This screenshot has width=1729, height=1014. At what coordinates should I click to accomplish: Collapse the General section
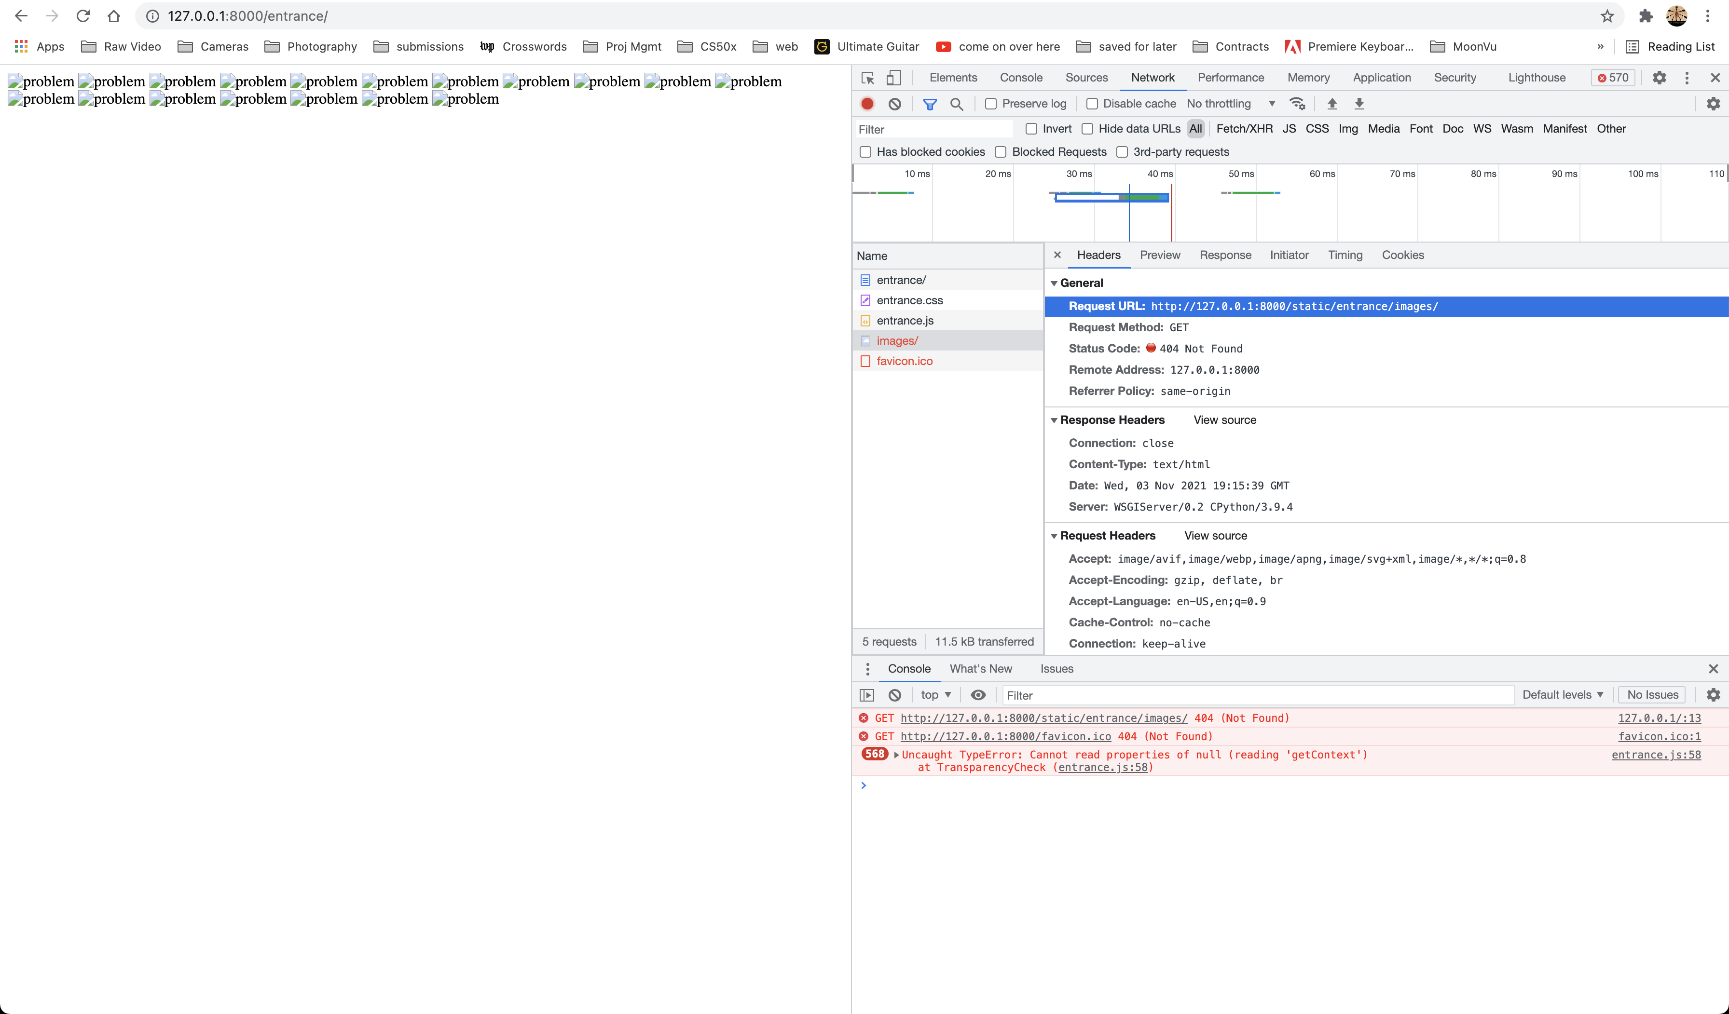1055,283
